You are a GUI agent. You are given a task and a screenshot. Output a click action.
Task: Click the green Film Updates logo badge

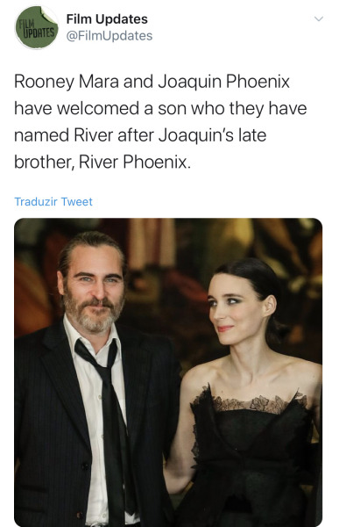coord(36,27)
